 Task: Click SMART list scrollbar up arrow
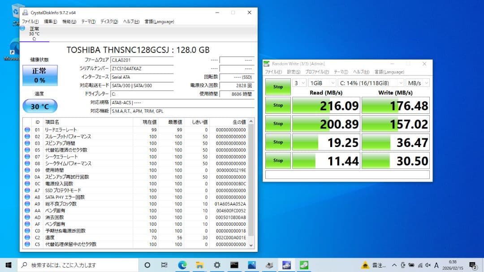click(x=251, y=121)
